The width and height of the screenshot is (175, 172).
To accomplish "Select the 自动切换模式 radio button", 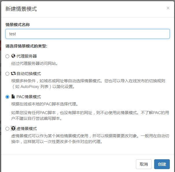I will tap(7, 74).
